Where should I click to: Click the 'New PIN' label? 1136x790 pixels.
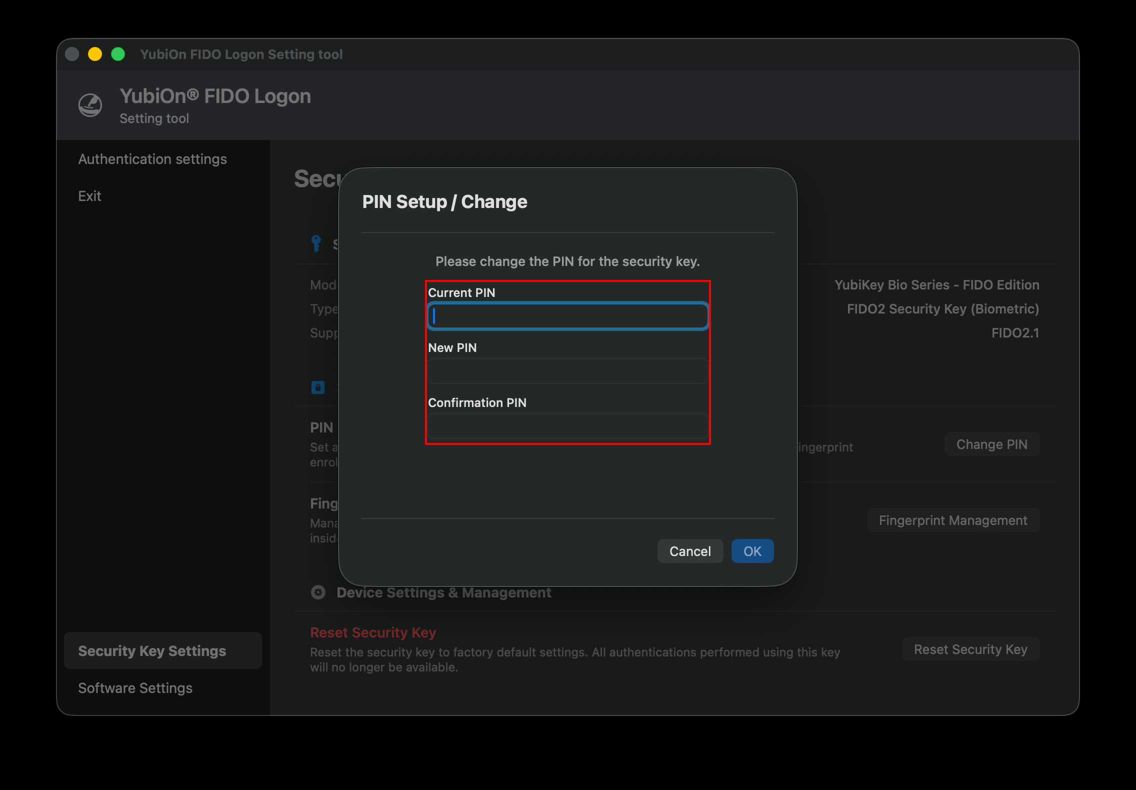(452, 347)
